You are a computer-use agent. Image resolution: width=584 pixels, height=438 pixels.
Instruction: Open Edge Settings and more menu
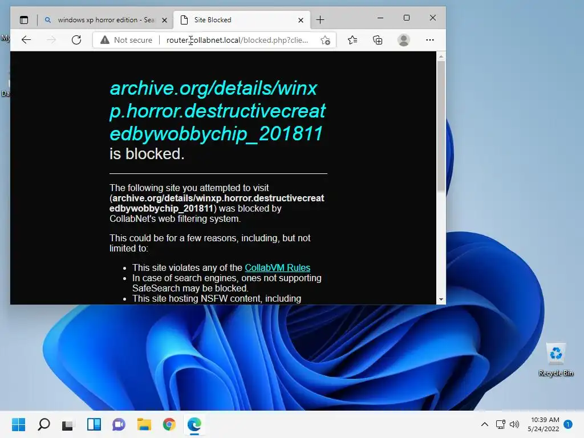430,40
